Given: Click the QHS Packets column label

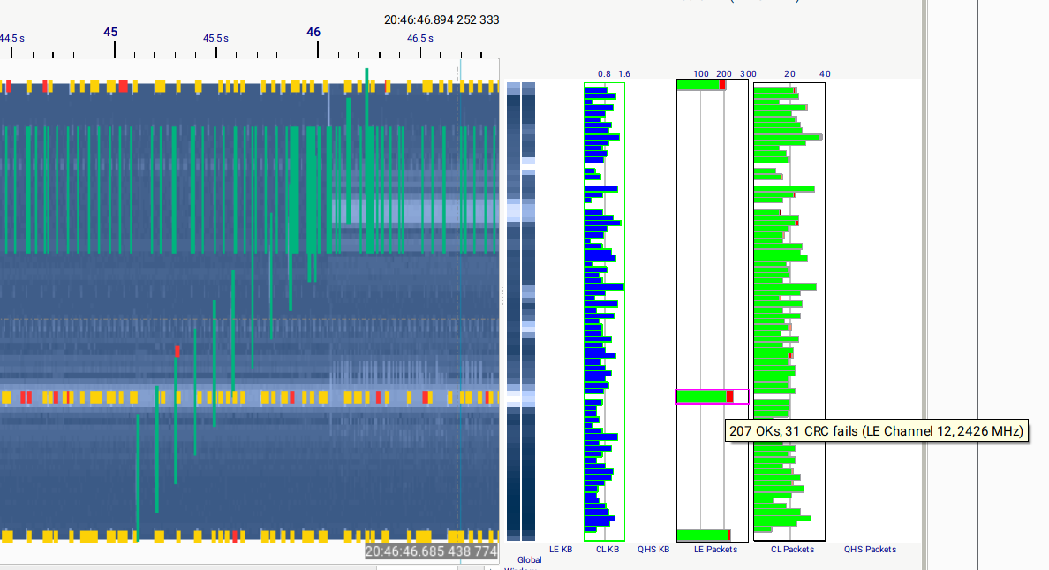Looking at the screenshot, I should point(870,550).
